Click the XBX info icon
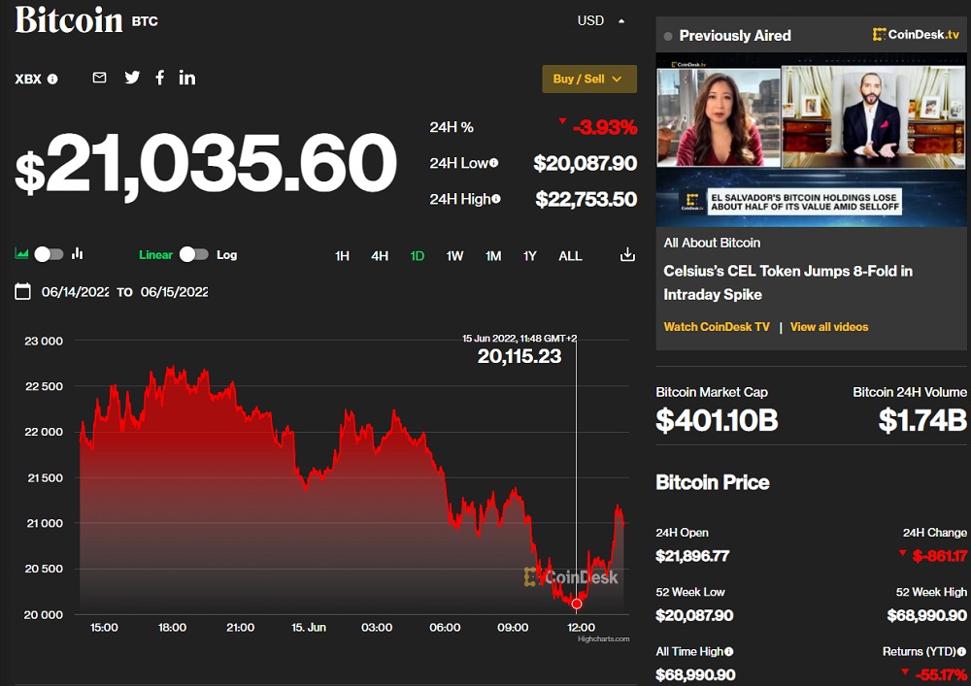 [x=52, y=80]
